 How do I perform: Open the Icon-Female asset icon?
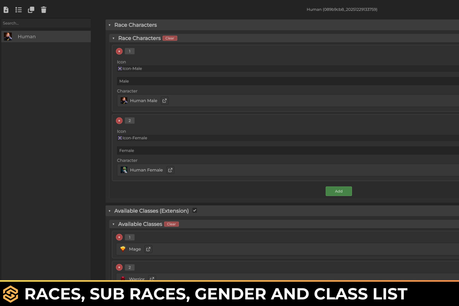point(120,138)
